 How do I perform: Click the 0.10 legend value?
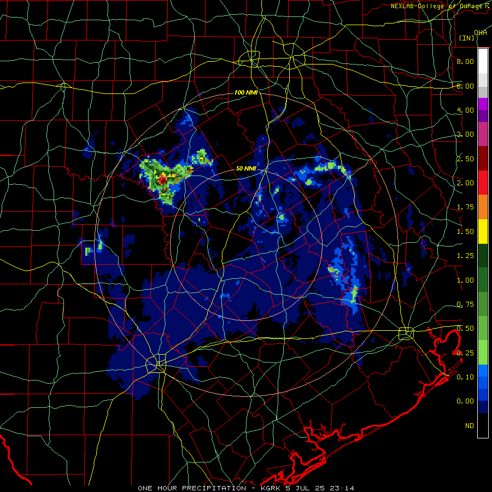coord(465,377)
